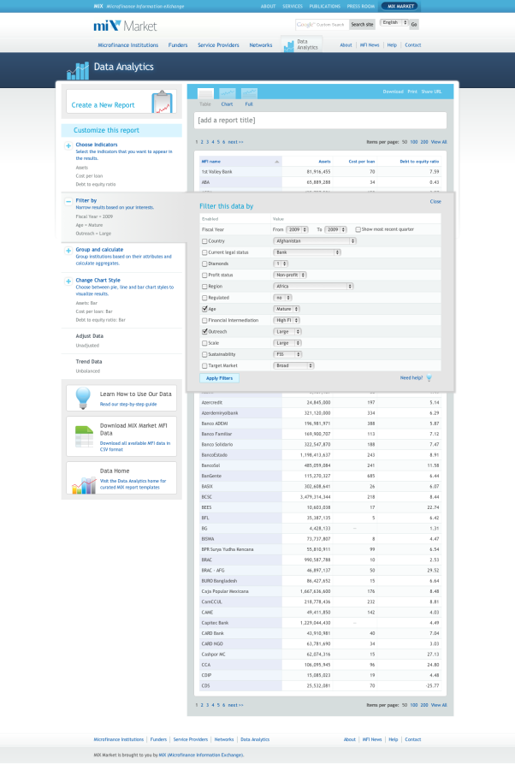Click the BancoEstado row name
The height and width of the screenshot is (770, 515).
[214, 455]
